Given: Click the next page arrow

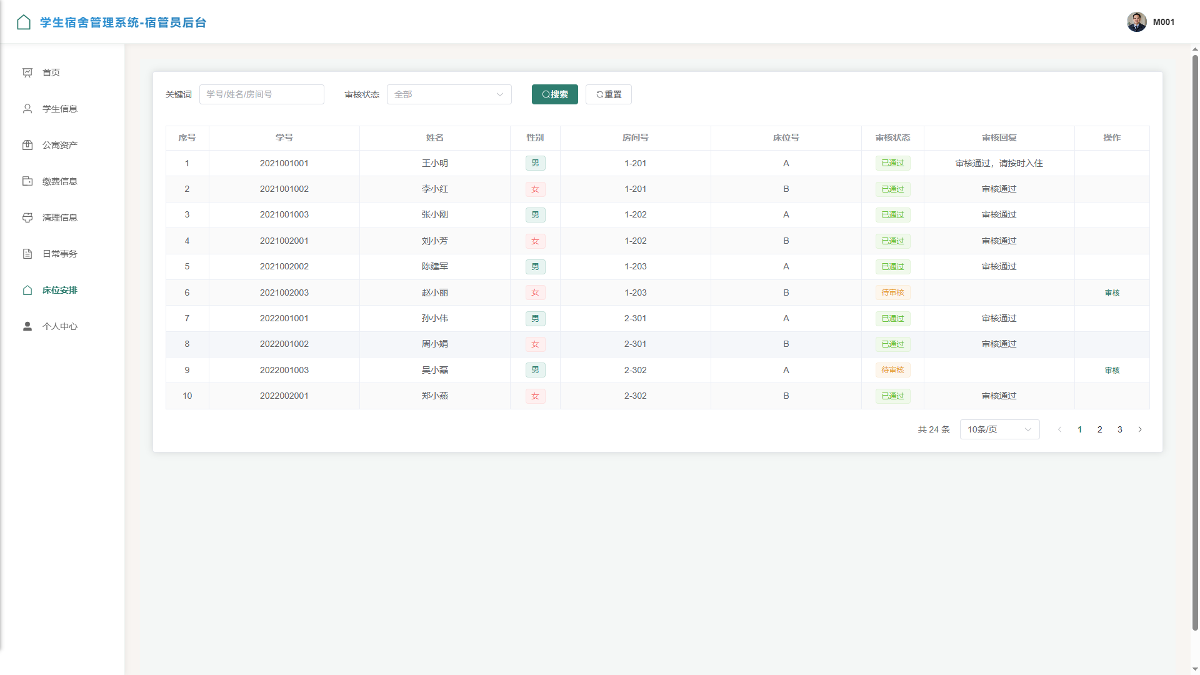Looking at the screenshot, I should click(1140, 429).
